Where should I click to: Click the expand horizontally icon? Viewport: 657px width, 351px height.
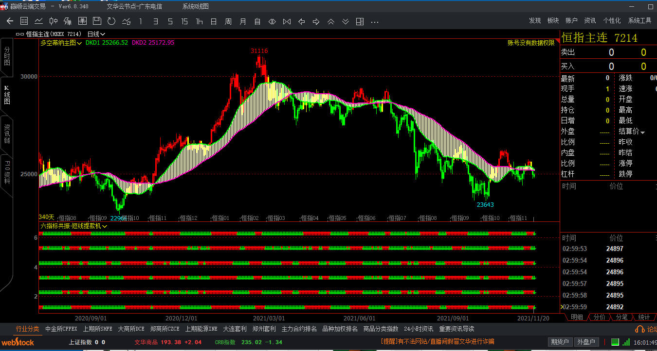pyautogui.click(x=272, y=21)
